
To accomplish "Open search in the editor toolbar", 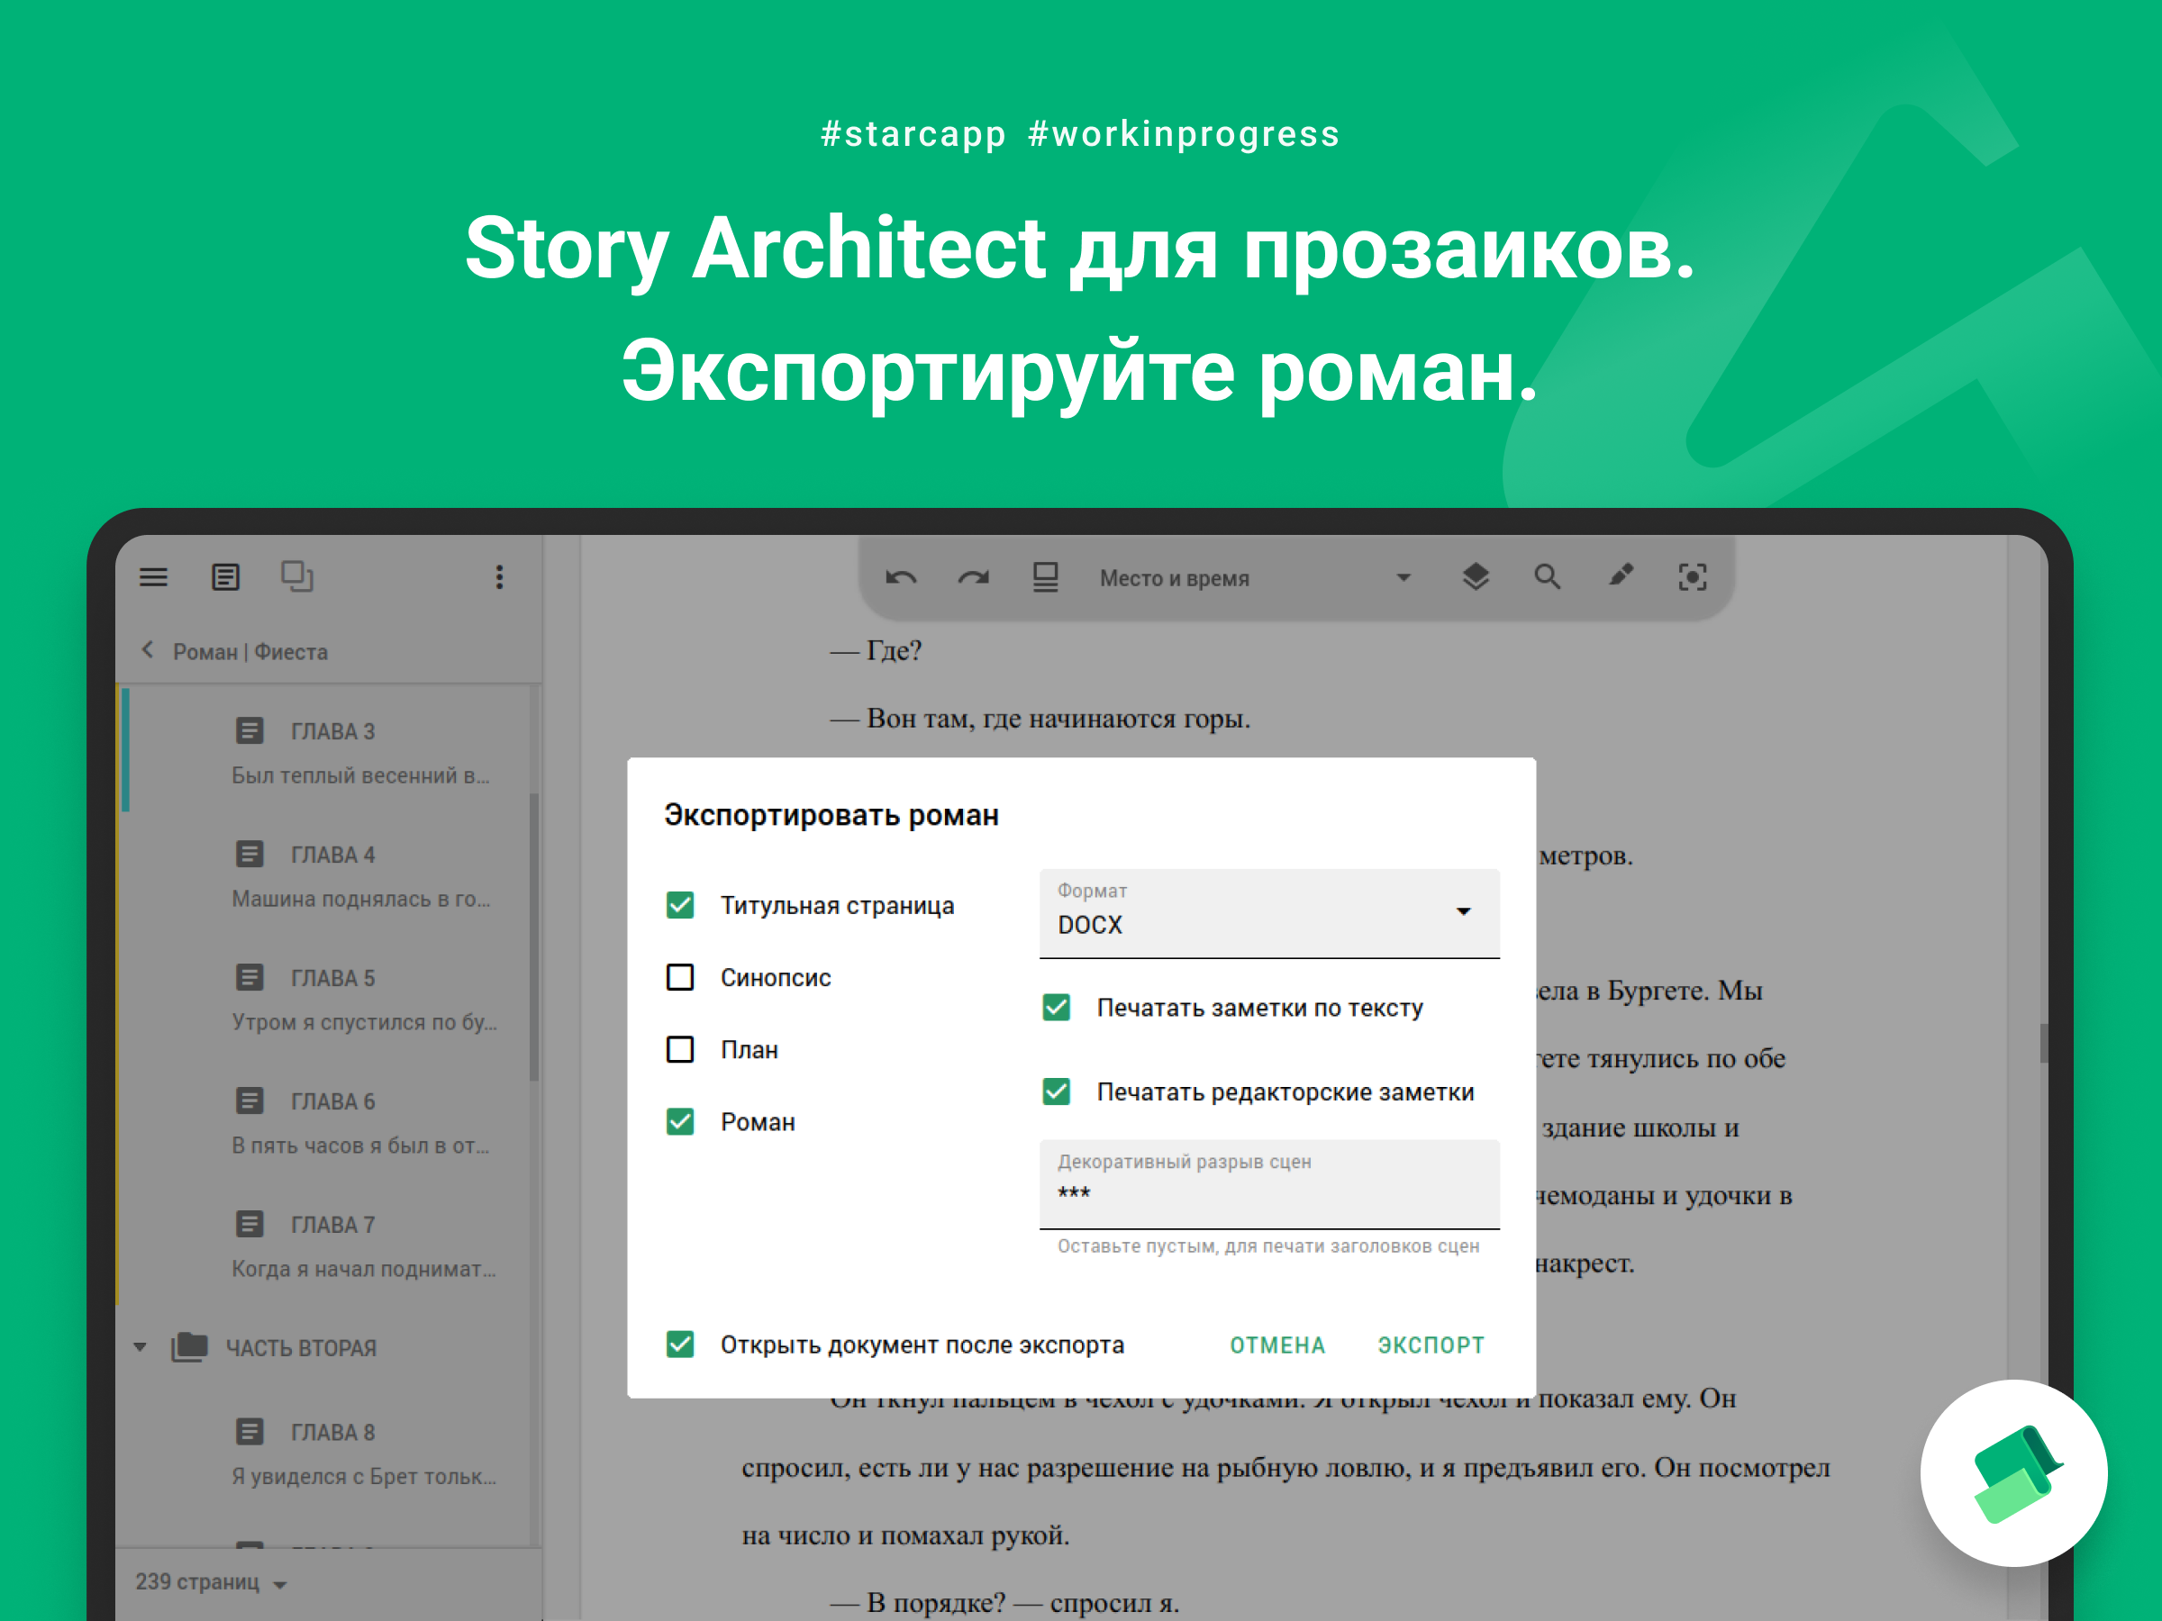I will (1548, 577).
